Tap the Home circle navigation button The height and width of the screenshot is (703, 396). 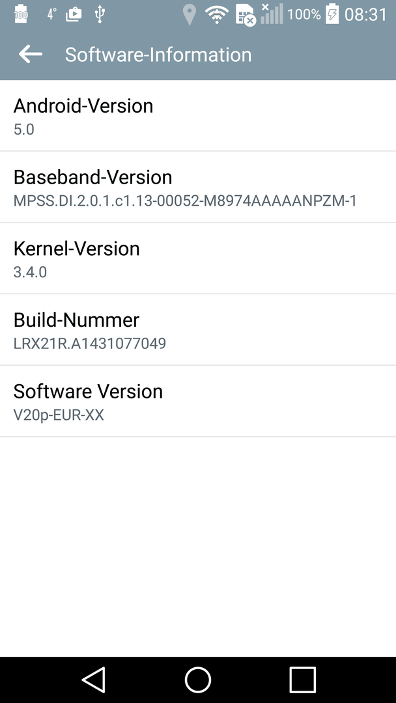[198, 680]
